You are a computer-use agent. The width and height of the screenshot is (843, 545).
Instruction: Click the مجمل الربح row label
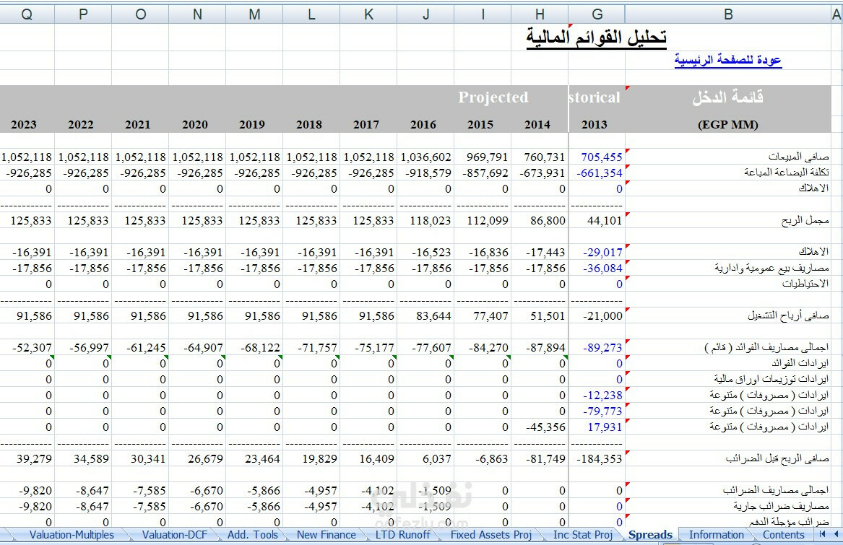(x=805, y=220)
